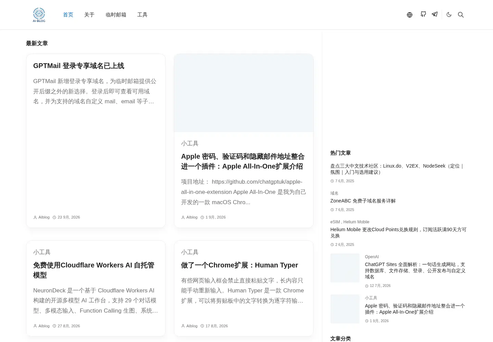Screen dimensions: 493x342
Task: Open article 做了一个Chrome扩展：Human Typer
Action: point(240,265)
